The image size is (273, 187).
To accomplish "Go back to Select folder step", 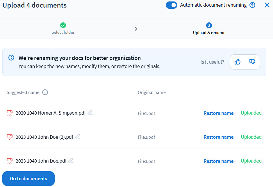I will [63, 29].
